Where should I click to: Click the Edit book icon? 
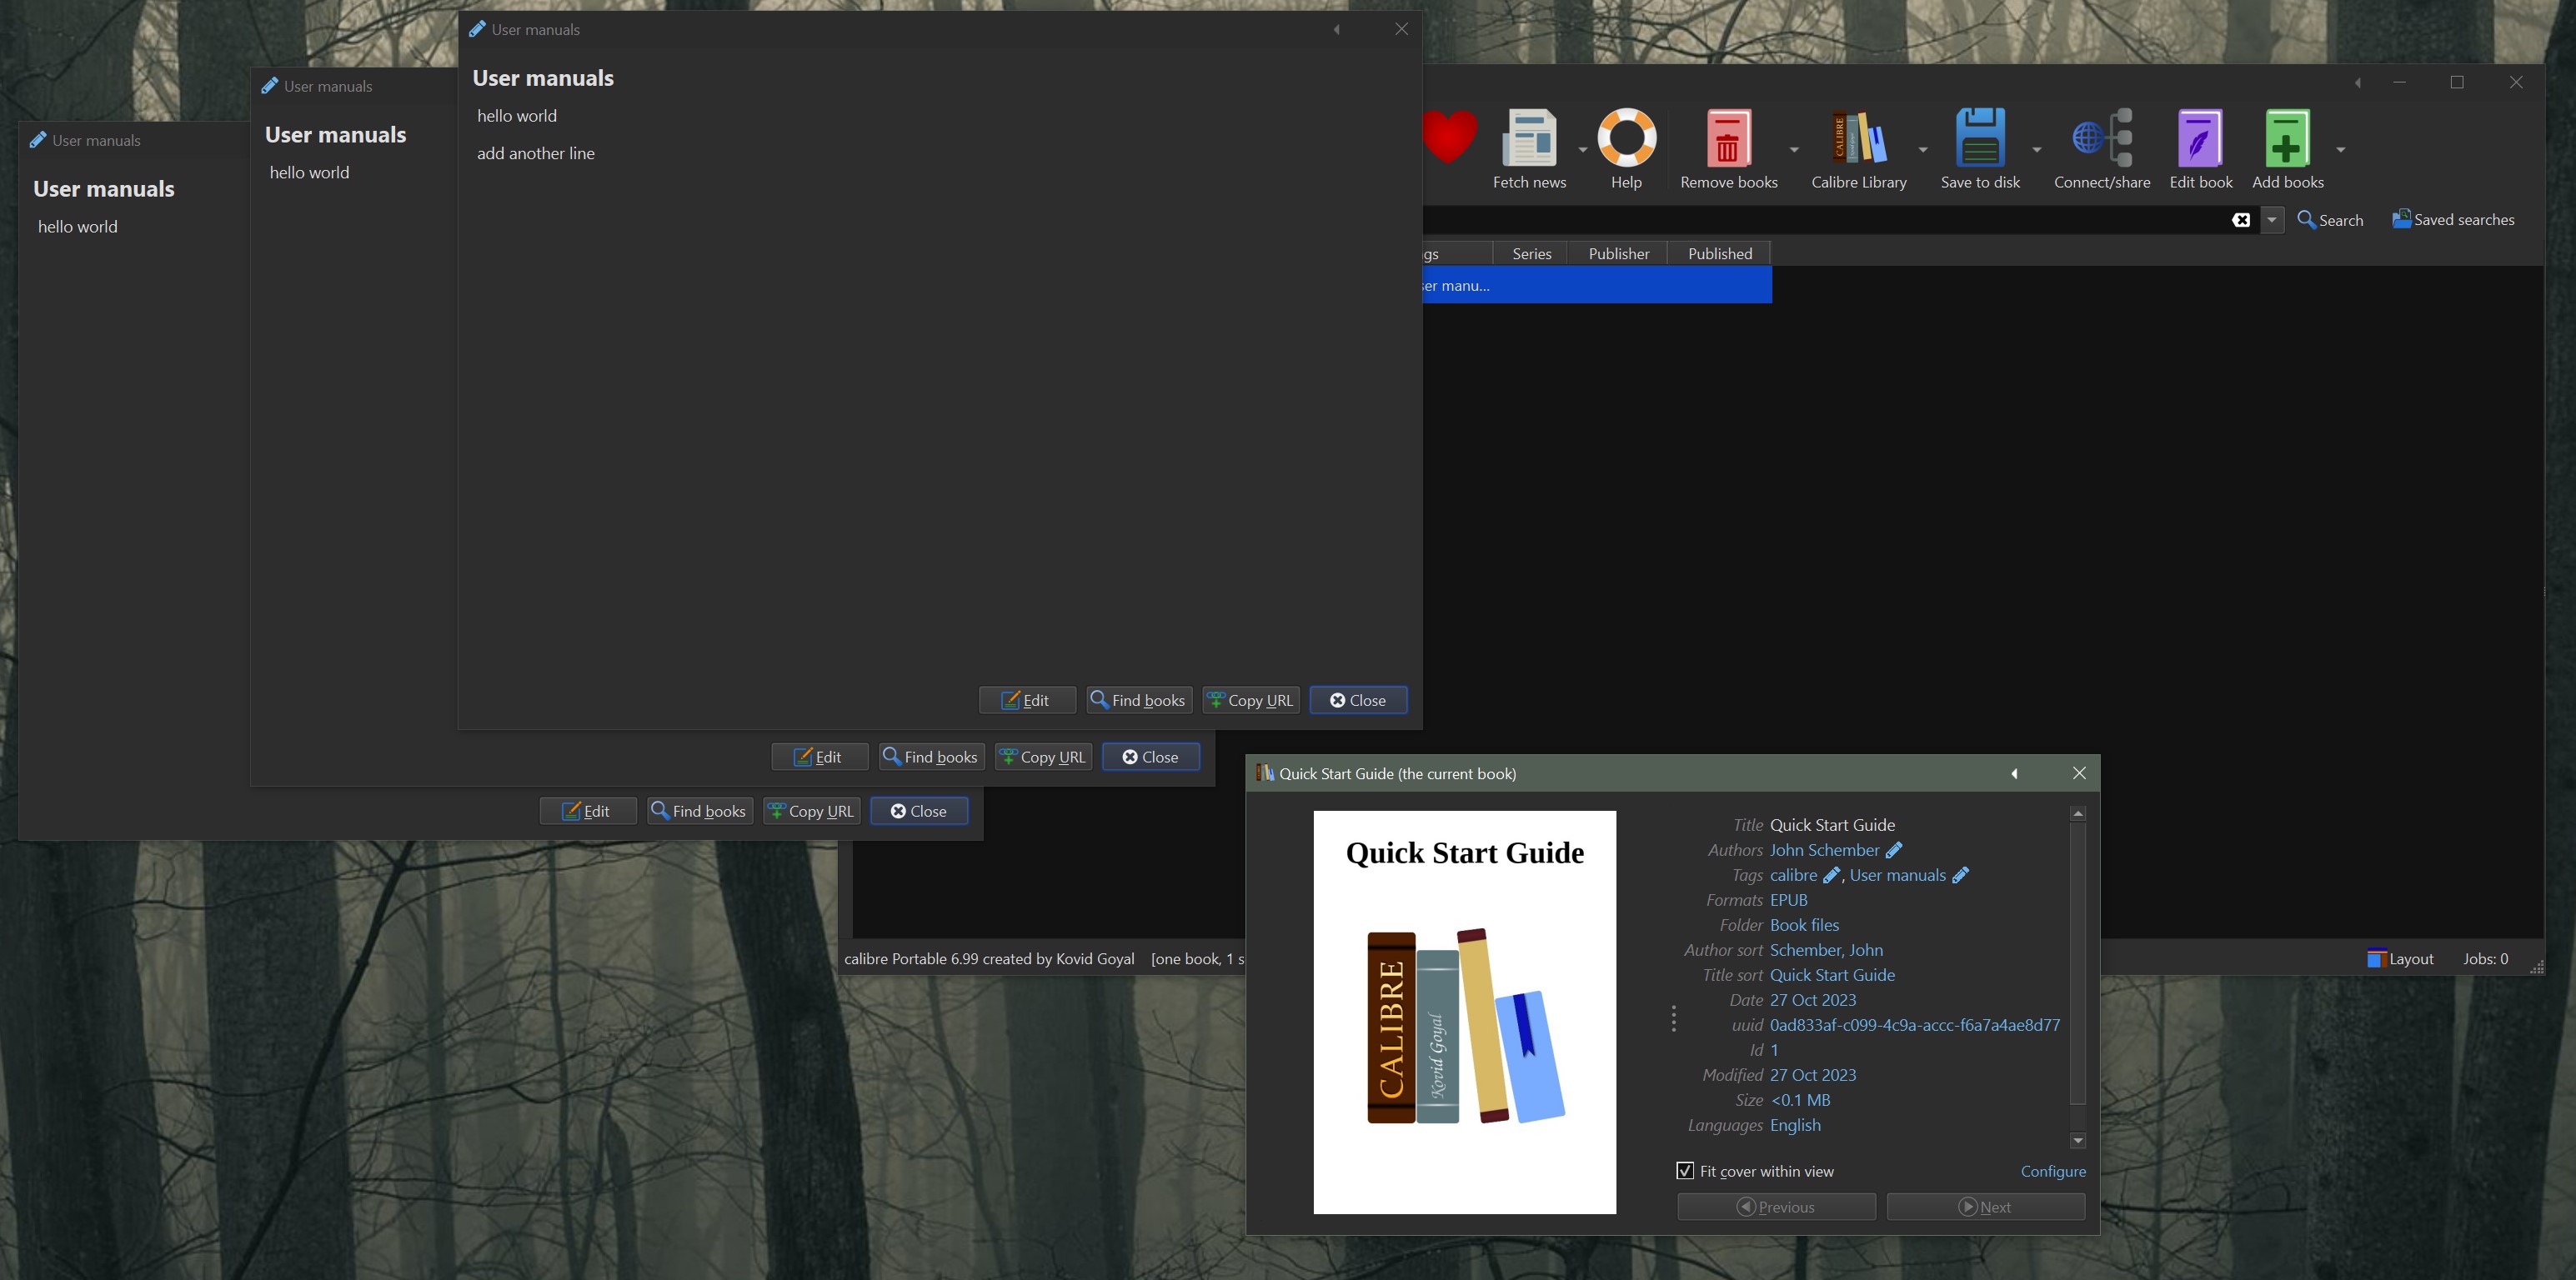2200,138
